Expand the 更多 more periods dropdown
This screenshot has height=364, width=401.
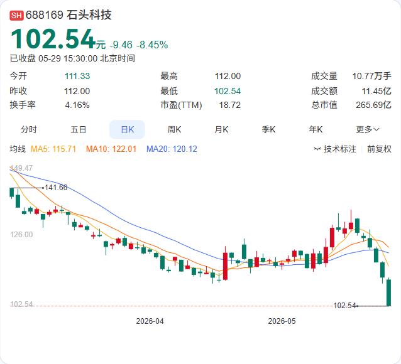click(368, 129)
